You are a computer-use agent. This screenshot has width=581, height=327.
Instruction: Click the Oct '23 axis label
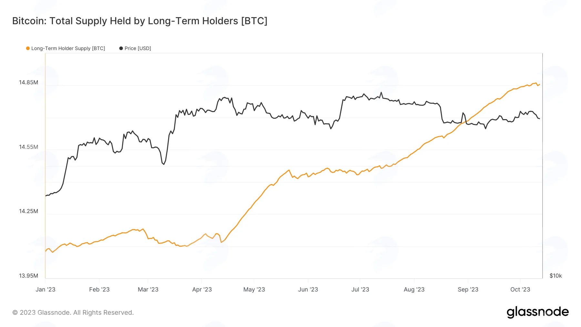pos(520,290)
